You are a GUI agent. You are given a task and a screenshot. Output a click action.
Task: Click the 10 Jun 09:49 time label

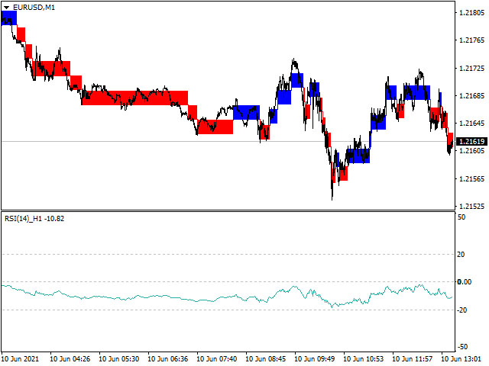point(315,359)
